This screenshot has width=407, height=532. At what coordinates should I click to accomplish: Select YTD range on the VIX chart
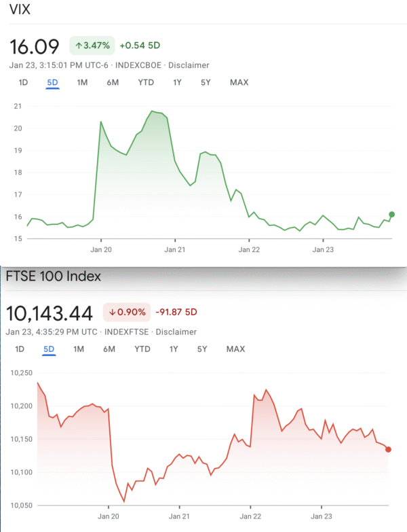(146, 82)
